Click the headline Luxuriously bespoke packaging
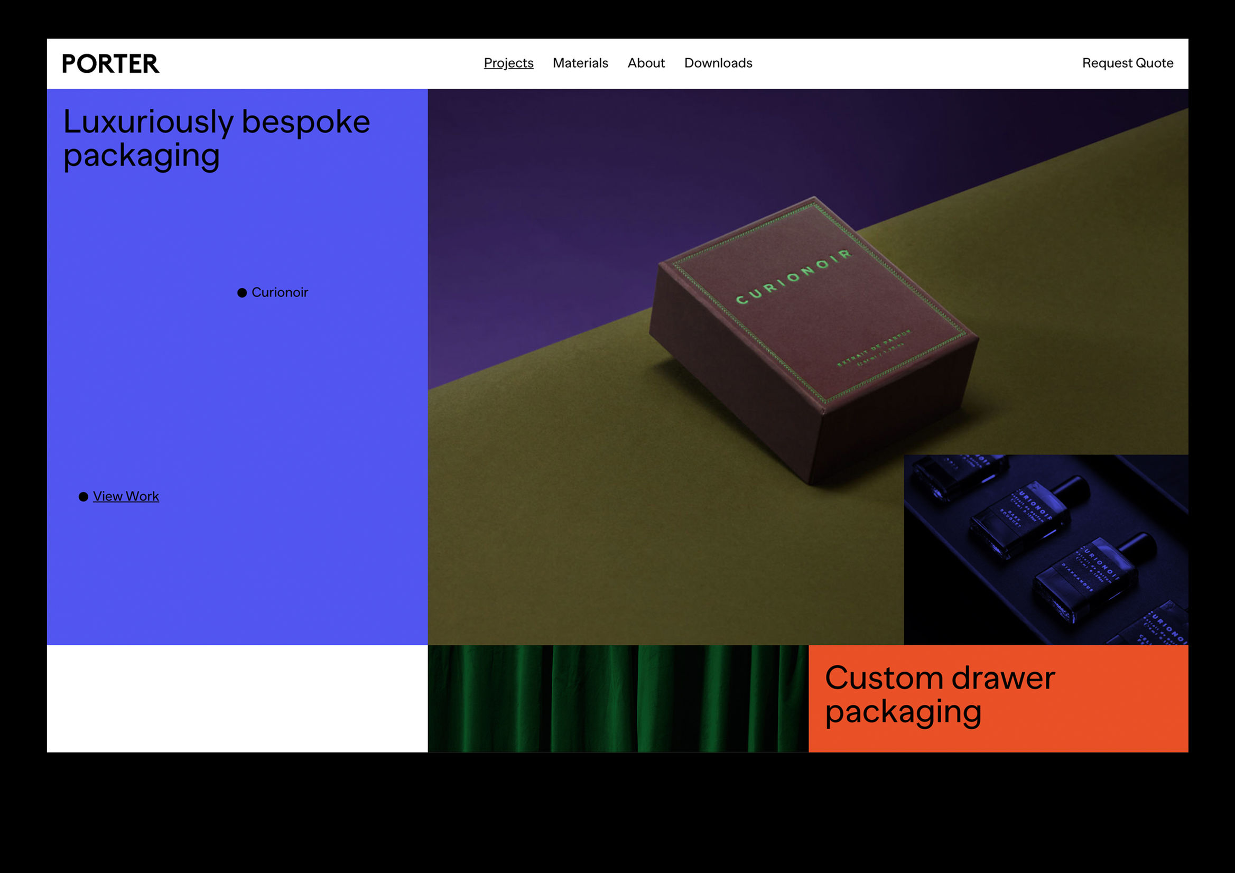The width and height of the screenshot is (1235, 873). click(216, 137)
